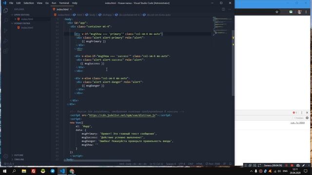
Task: Open the View menu
Action: (x=39, y=3)
